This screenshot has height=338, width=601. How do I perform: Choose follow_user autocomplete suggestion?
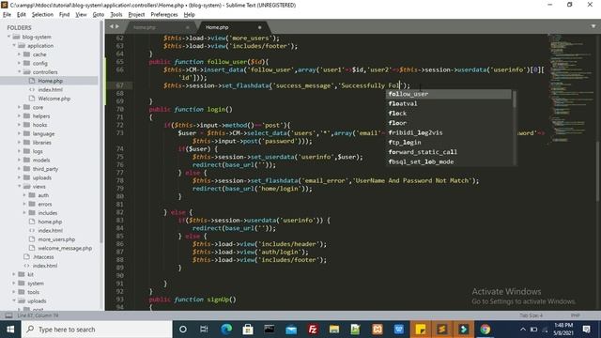coord(449,94)
